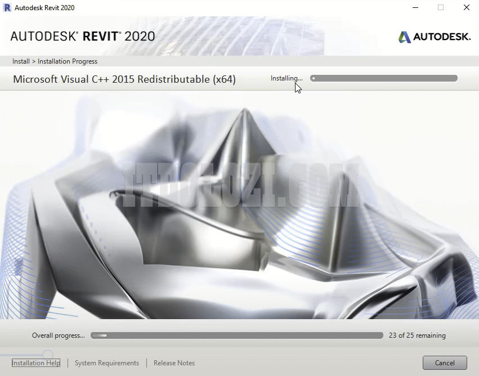Click the 'Autodesk Revit 2020' title bar text

click(44, 8)
